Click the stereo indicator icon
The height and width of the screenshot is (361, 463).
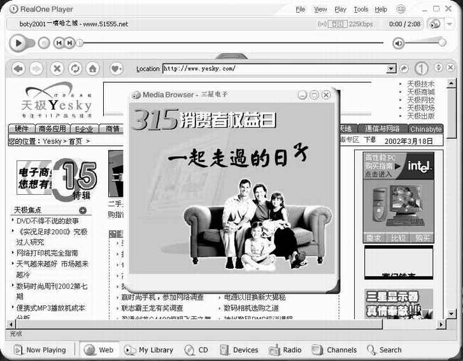pyautogui.click(x=338, y=24)
